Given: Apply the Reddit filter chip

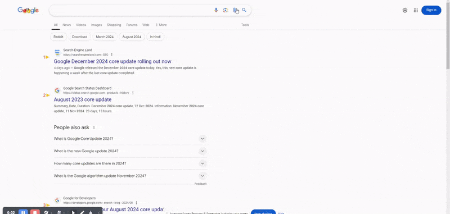Looking at the screenshot, I should point(58,37).
